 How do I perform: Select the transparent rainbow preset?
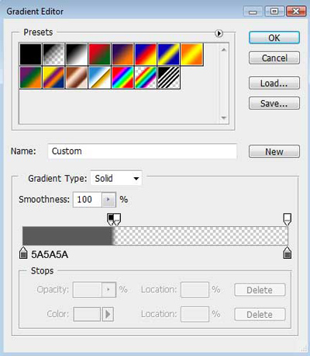pos(146,78)
